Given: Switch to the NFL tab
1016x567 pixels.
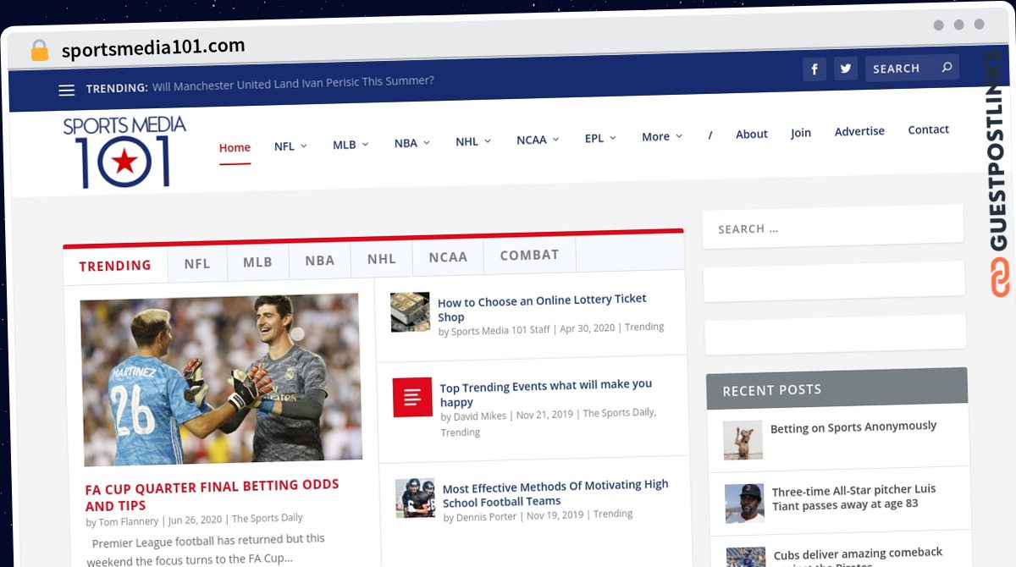Looking at the screenshot, I should click(197, 263).
